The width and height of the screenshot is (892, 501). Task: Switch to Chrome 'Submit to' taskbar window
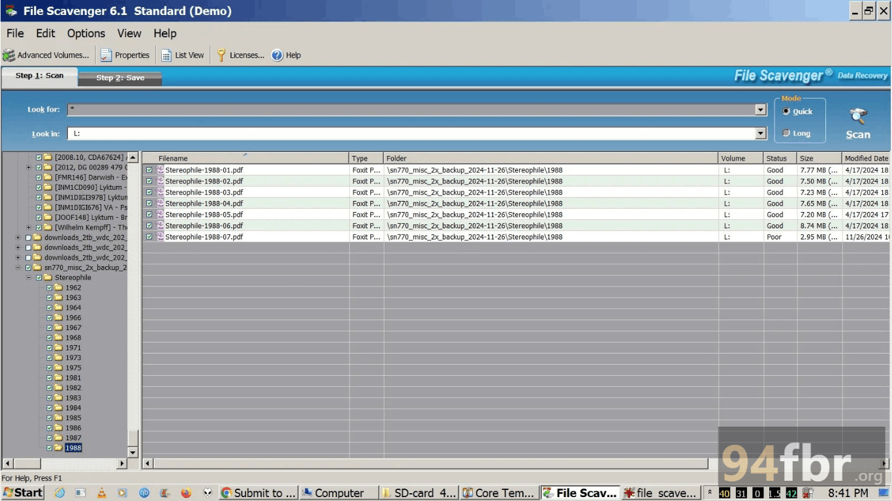258,493
